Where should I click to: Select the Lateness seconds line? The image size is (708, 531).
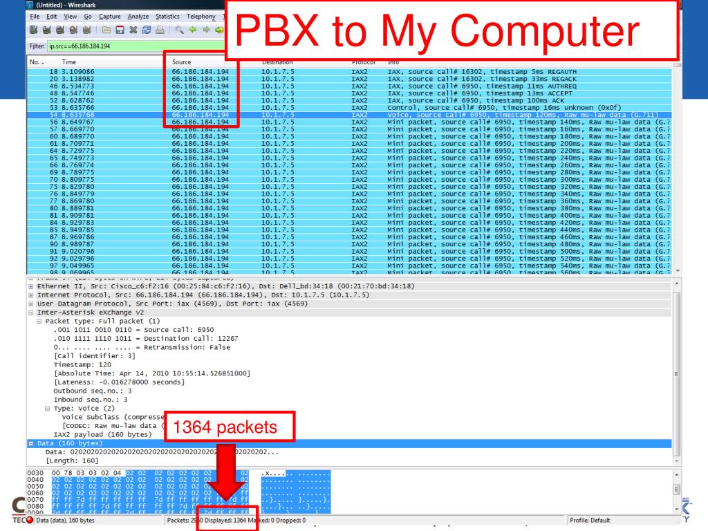coord(119,382)
